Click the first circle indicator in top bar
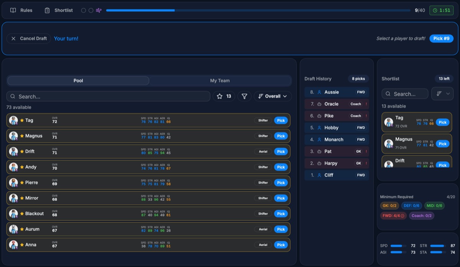 tap(84, 10)
